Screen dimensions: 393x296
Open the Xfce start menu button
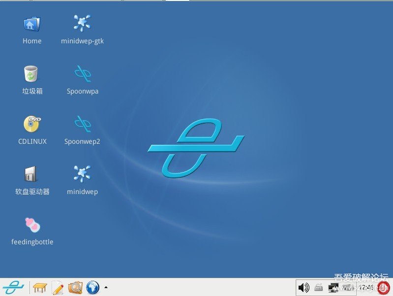point(13,288)
